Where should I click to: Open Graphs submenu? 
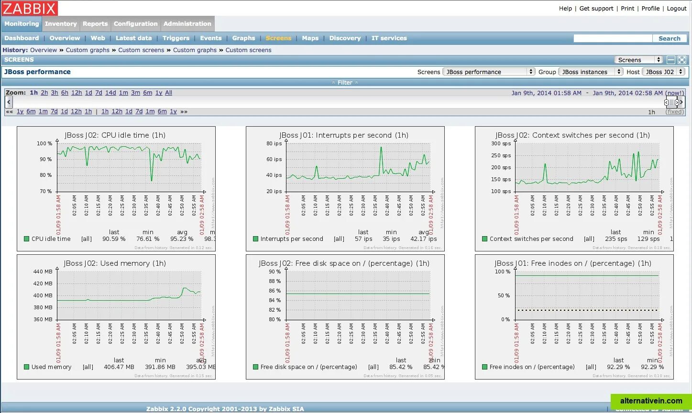point(243,38)
